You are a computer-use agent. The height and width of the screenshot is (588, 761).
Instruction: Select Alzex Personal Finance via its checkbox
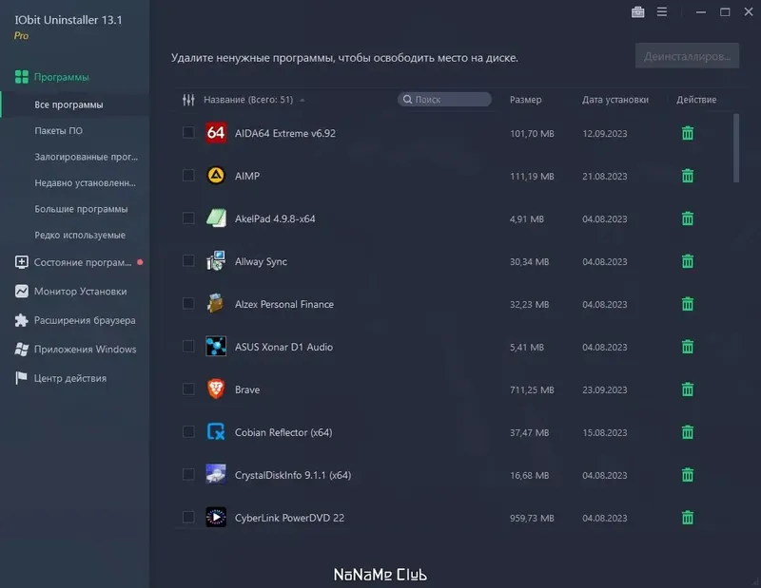pos(188,304)
